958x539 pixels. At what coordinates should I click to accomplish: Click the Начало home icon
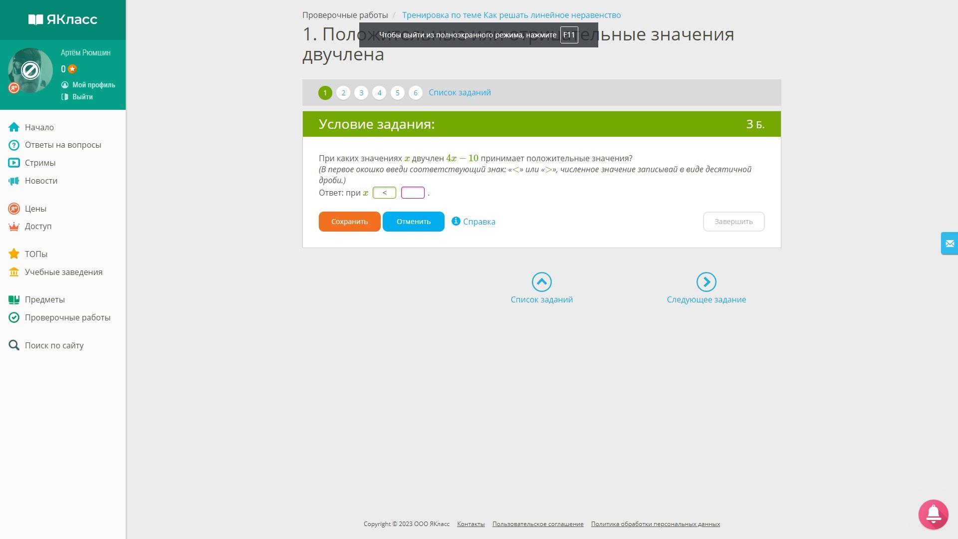click(14, 127)
